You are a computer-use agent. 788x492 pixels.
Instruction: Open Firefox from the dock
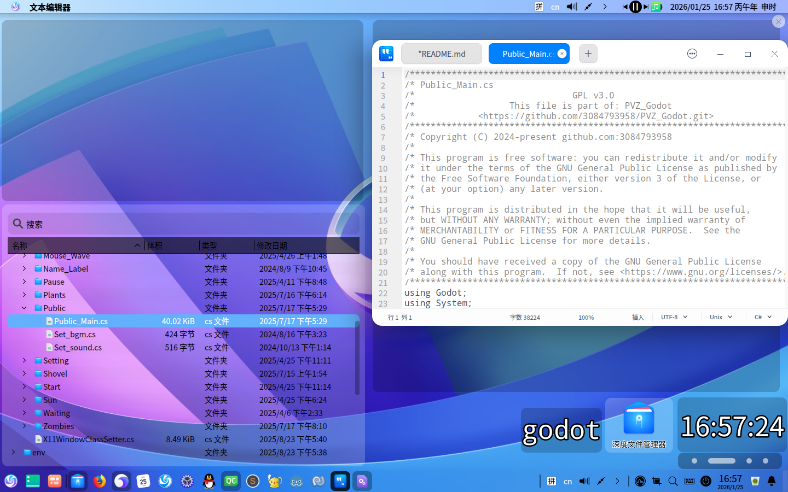(100, 481)
